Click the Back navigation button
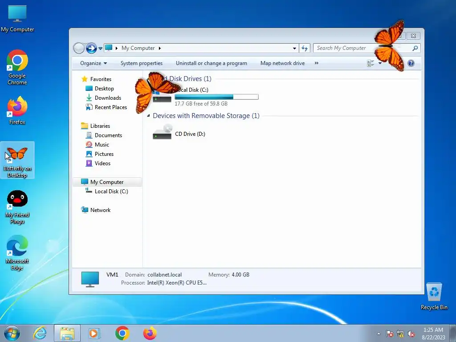This screenshot has height=342, width=456. (x=79, y=48)
